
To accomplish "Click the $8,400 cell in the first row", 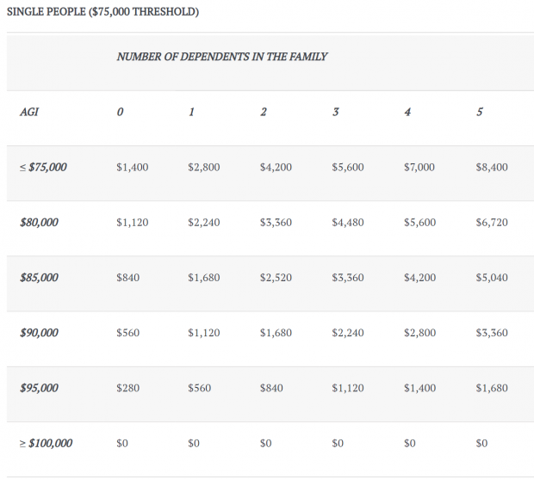I will coord(492,167).
